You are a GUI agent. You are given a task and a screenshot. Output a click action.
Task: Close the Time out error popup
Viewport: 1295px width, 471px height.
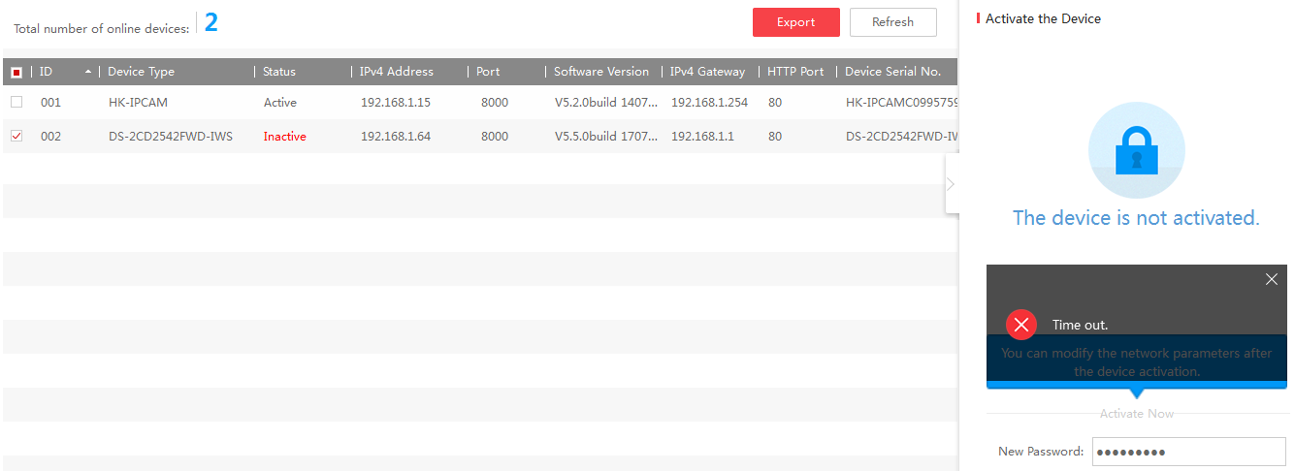click(x=1272, y=279)
